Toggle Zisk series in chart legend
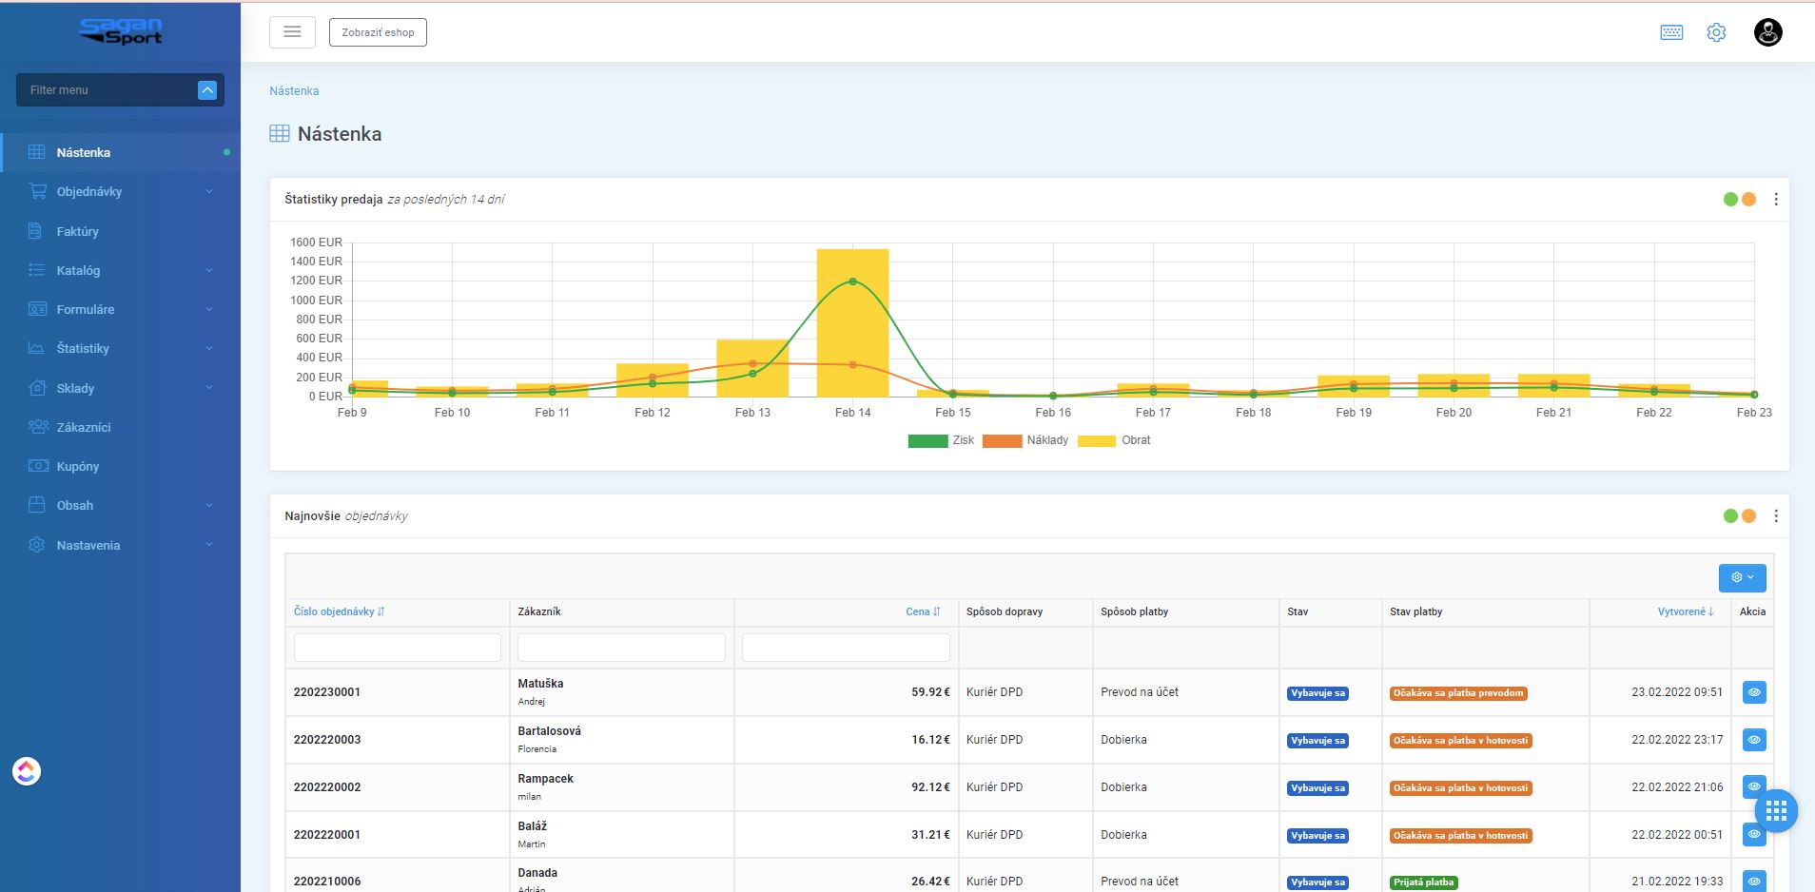 [941, 440]
